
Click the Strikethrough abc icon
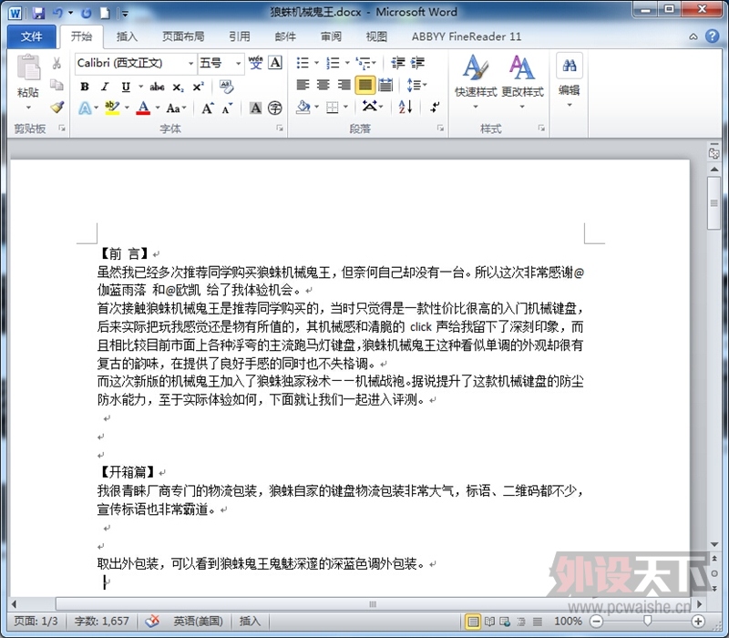pos(157,87)
